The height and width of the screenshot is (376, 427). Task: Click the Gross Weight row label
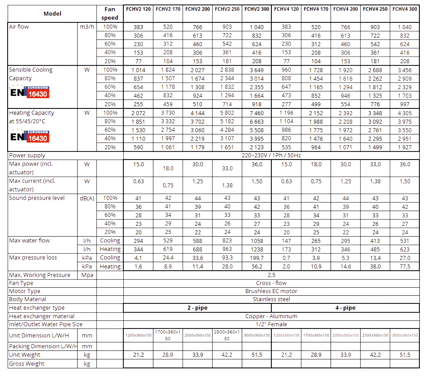(27, 363)
